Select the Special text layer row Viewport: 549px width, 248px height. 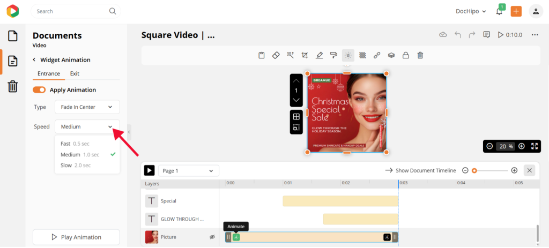(180, 201)
